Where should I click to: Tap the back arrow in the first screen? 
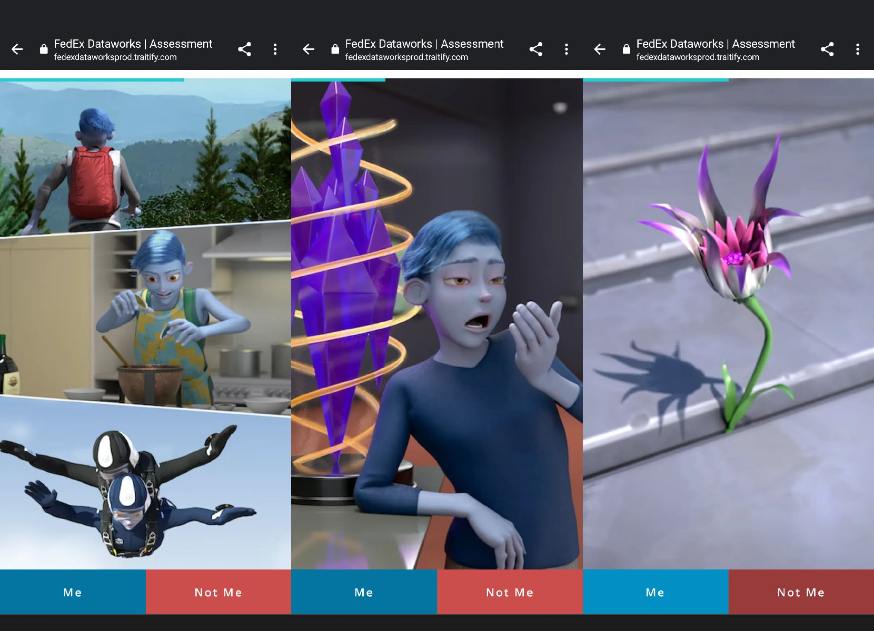pos(17,49)
